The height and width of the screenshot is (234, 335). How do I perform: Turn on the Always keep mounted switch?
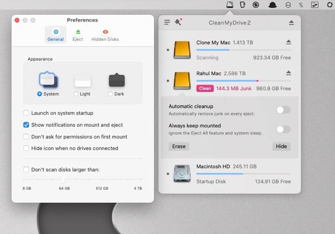283,129
